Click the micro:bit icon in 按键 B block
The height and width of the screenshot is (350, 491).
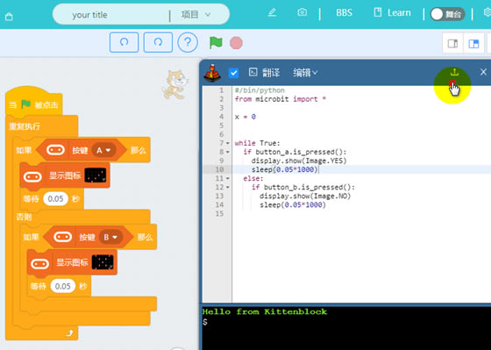[x=63, y=237]
